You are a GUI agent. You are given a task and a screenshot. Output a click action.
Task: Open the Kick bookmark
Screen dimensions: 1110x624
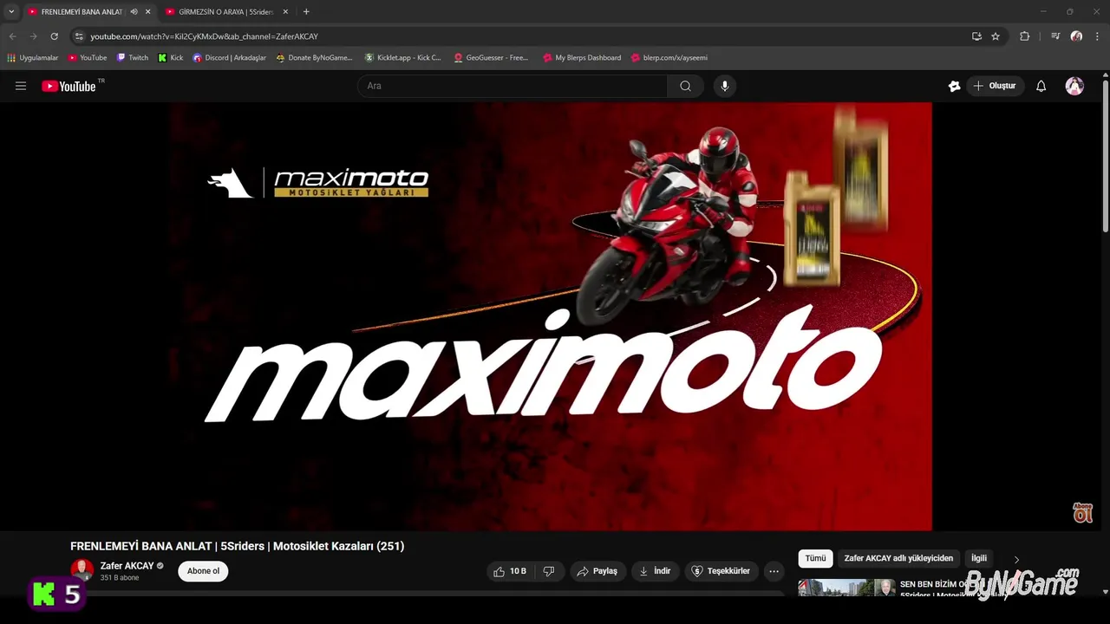point(171,58)
